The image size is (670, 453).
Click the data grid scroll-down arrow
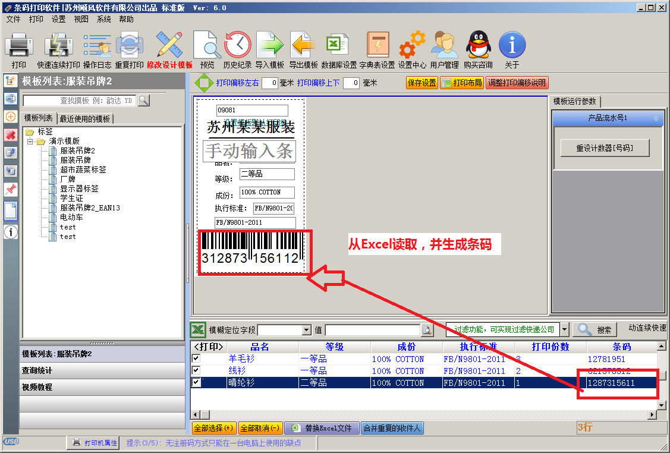click(662, 405)
